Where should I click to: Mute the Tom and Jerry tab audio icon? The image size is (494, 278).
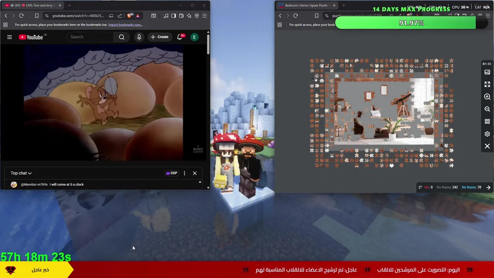click(x=12, y=5)
